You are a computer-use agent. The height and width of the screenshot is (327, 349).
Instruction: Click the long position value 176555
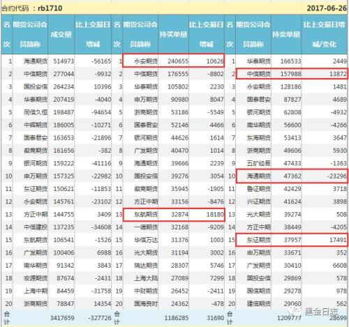pyautogui.click(x=178, y=74)
